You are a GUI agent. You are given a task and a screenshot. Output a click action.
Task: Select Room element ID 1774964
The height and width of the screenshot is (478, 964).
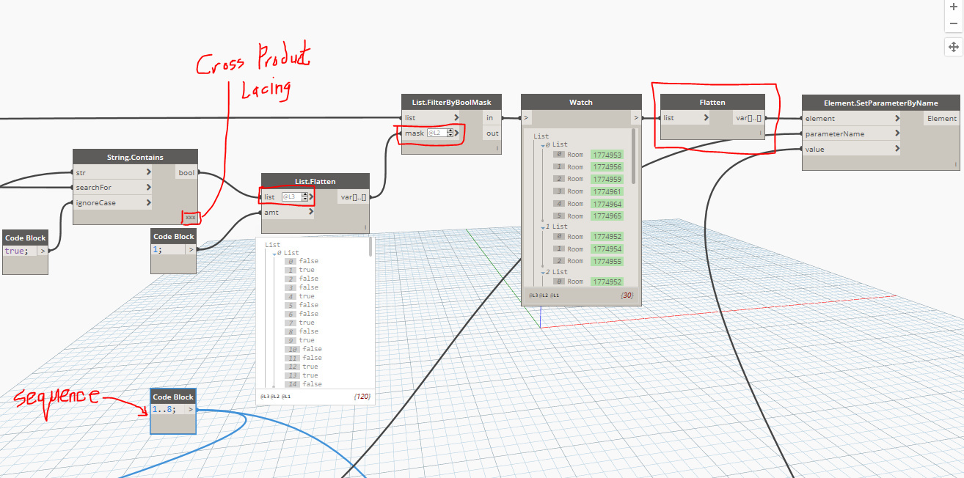[x=606, y=204]
